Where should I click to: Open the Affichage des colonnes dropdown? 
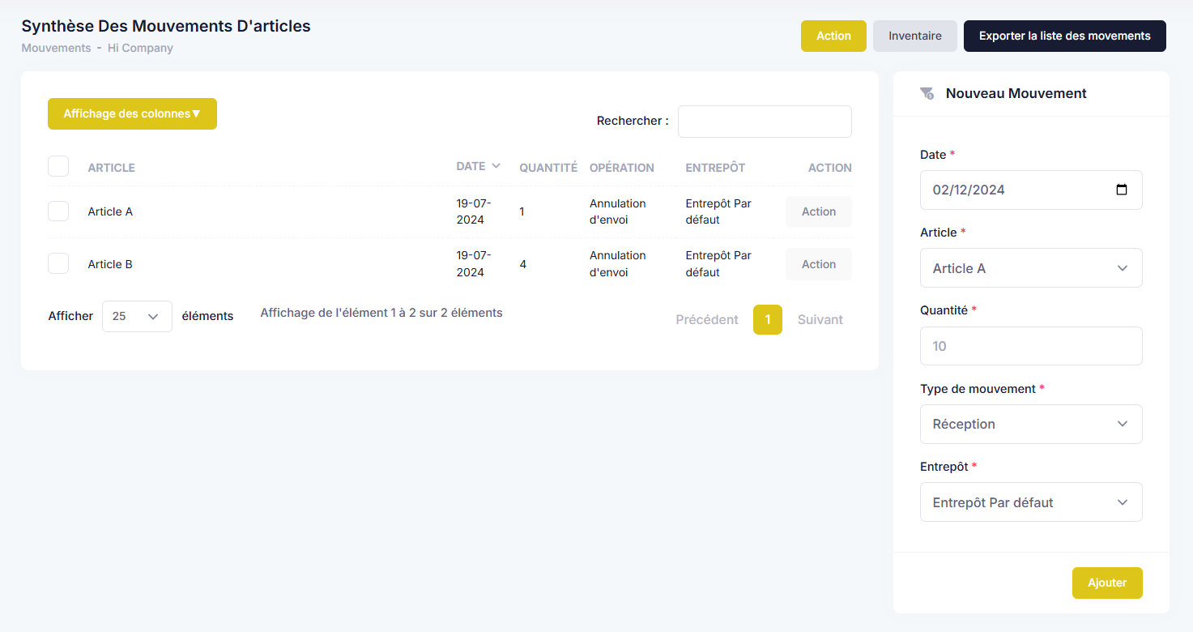tap(132, 114)
